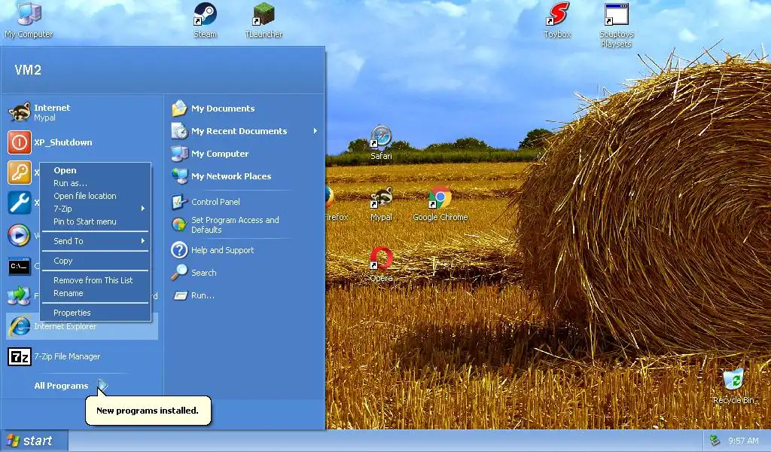The image size is (771, 452).
Task: Select Pin to Start menu
Action: pyautogui.click(x=96, y=221)
